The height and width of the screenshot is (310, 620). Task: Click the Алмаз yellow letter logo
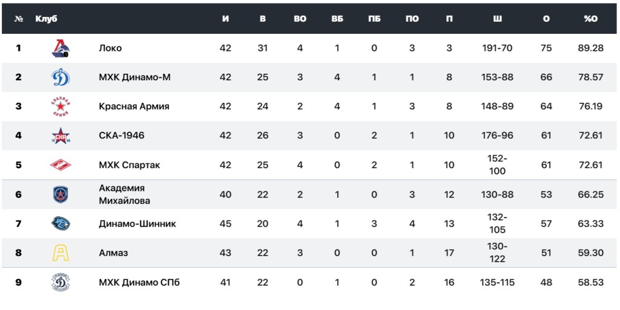(61, 253)
